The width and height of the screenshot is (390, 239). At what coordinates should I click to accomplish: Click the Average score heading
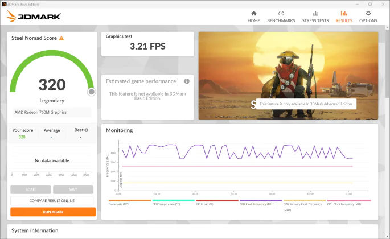click(52, 130)
